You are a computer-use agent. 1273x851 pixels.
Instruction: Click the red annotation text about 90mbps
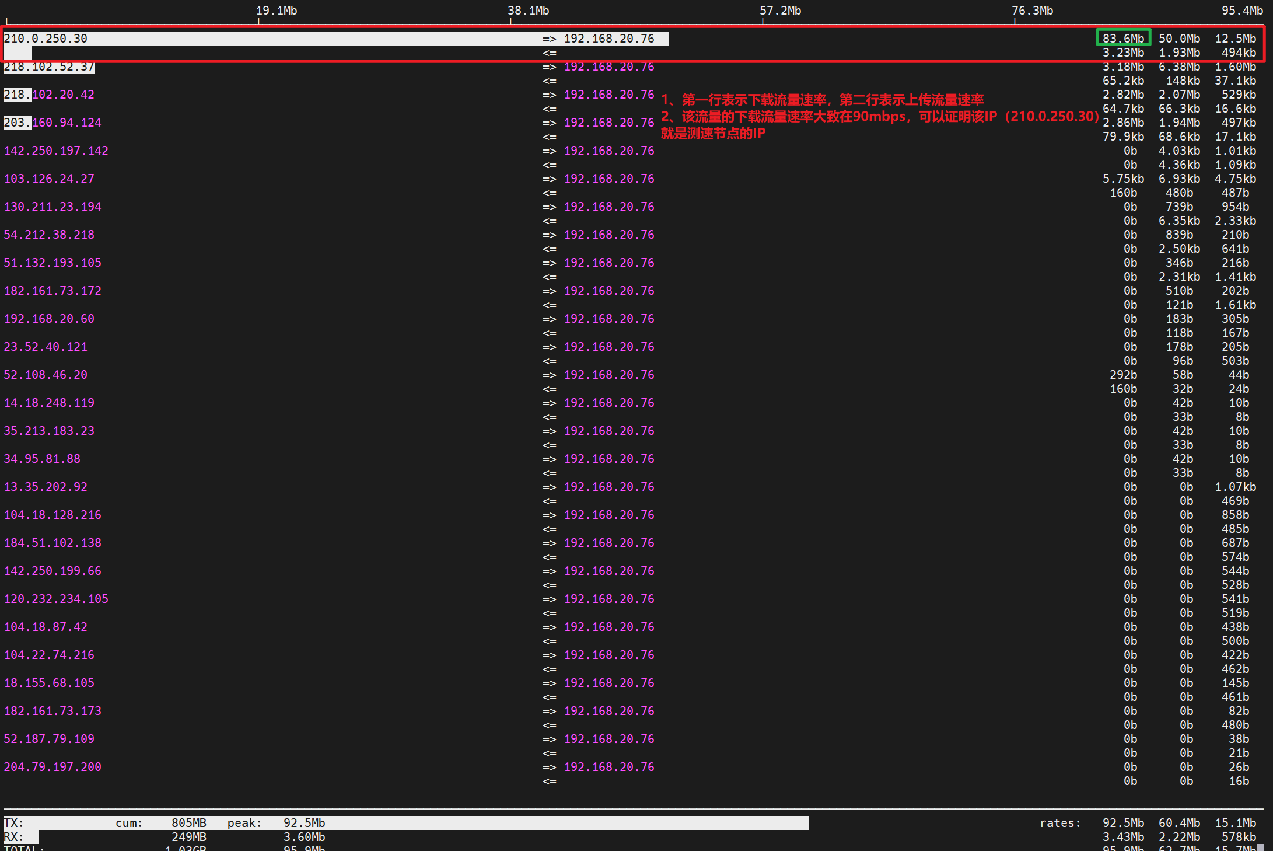coord(879,117)
